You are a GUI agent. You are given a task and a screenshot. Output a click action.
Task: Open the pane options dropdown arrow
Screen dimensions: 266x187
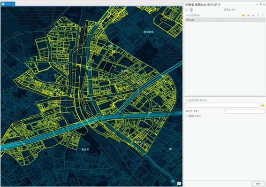(257, 5)
